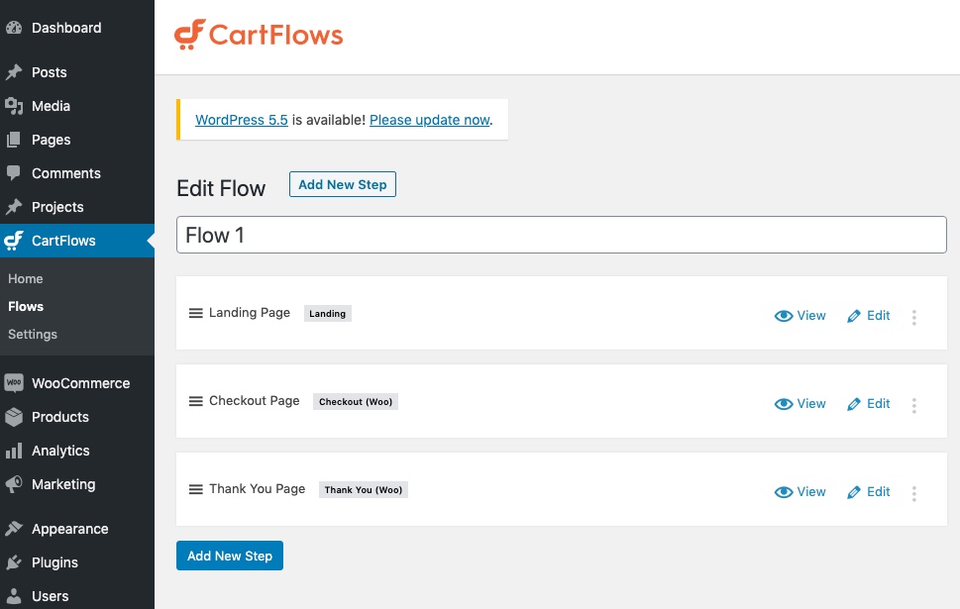Screen dimensions: 960x609
Task: View the Landing Page step via eye icon
Action: click(x=784, y=316)
